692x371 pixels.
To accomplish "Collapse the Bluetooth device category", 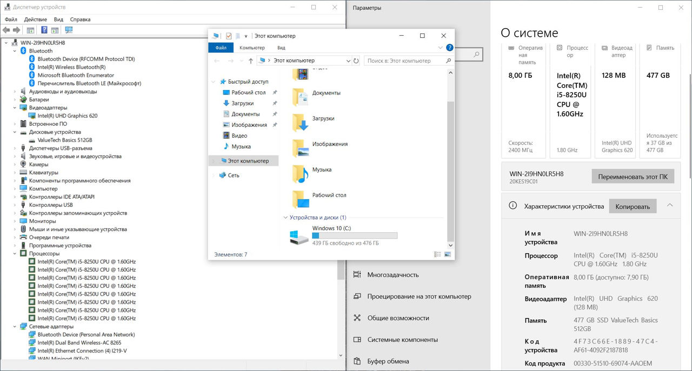I will click(x=15, y=51).
